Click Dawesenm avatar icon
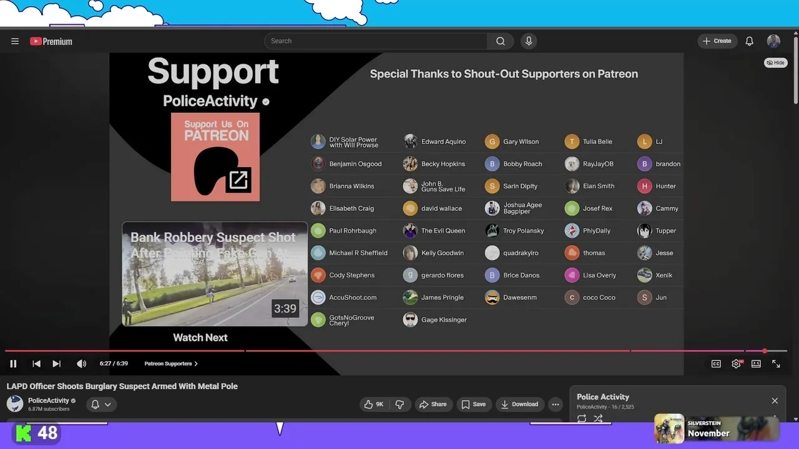This screenshot has width=799, height=449. (493, 297)
